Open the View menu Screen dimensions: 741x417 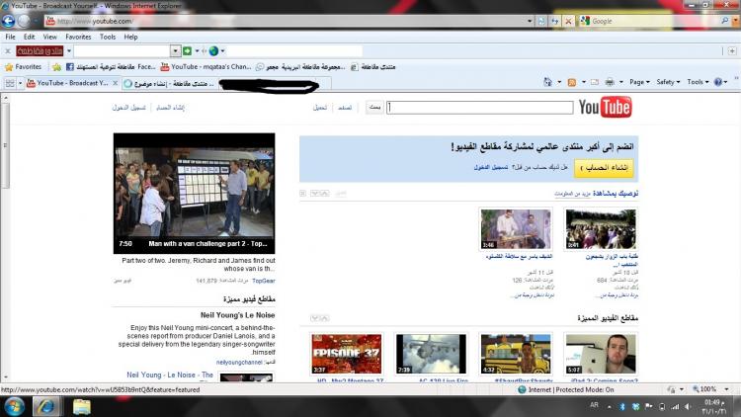coord(49,37)
